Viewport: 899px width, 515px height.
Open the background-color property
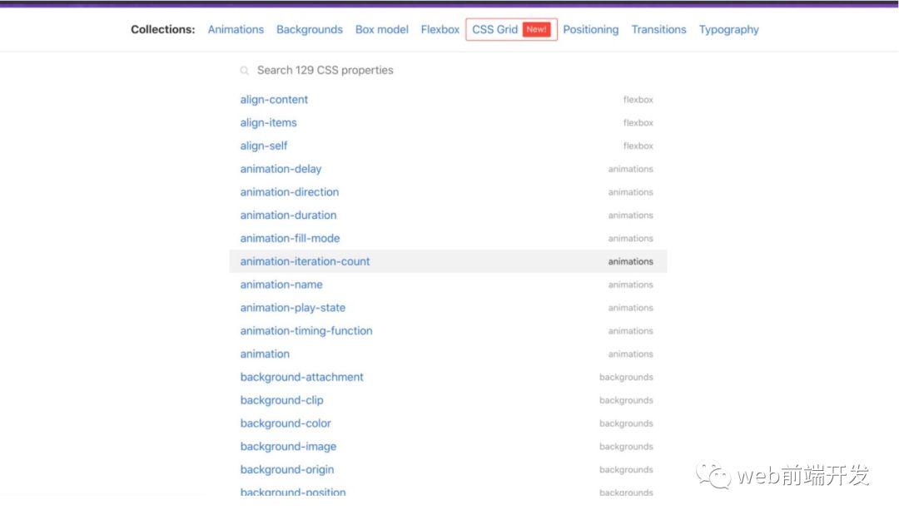(x=286, y=423)
